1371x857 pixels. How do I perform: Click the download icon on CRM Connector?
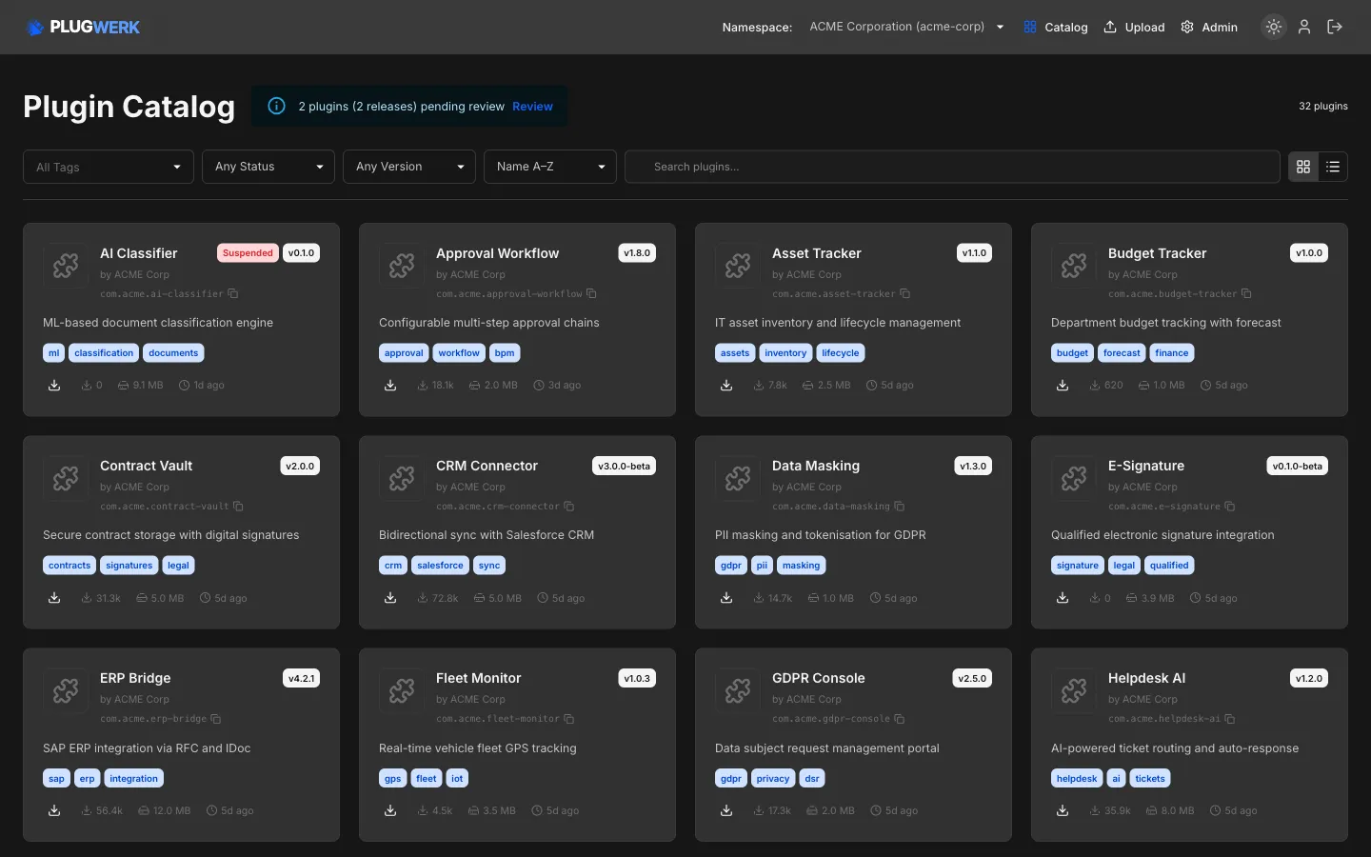pyautogui.click(x=390, y=598)
